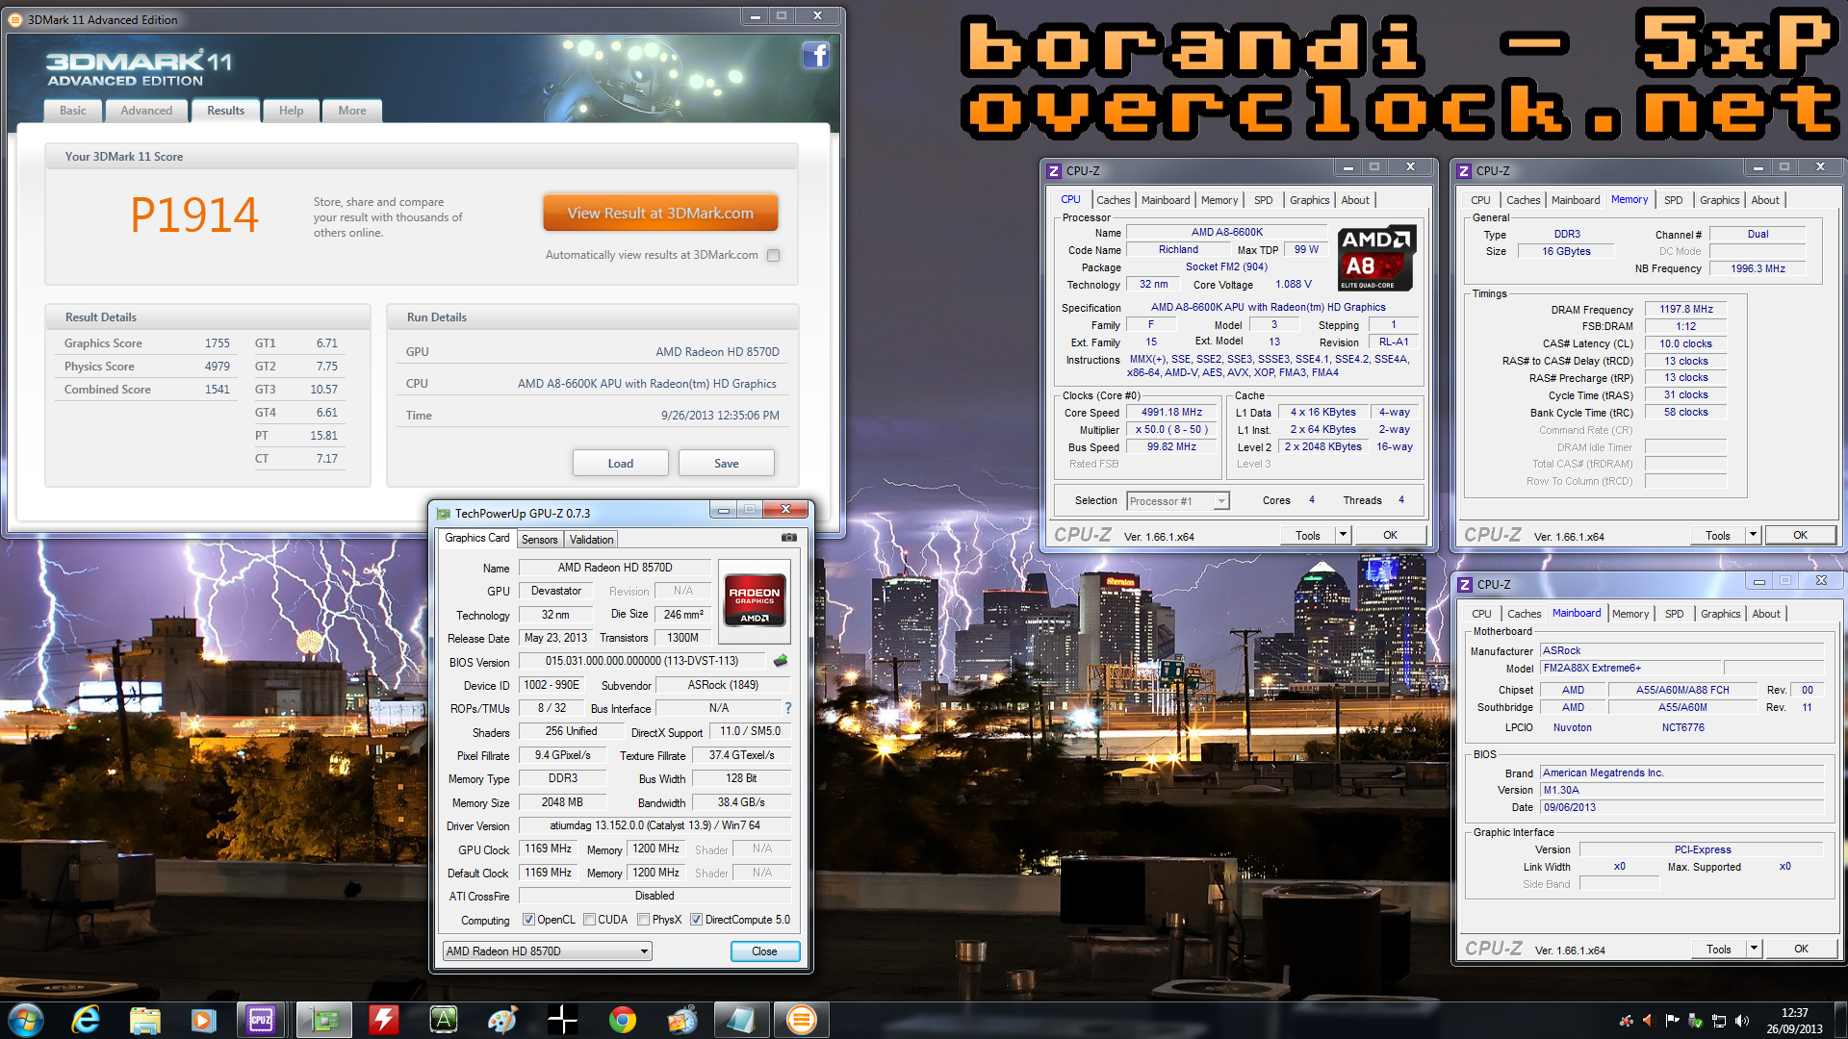The height and width of the screenshot is (1039, 1848).
Task: Click the red lightning bolt taskbar icon
Action: 384,1020
